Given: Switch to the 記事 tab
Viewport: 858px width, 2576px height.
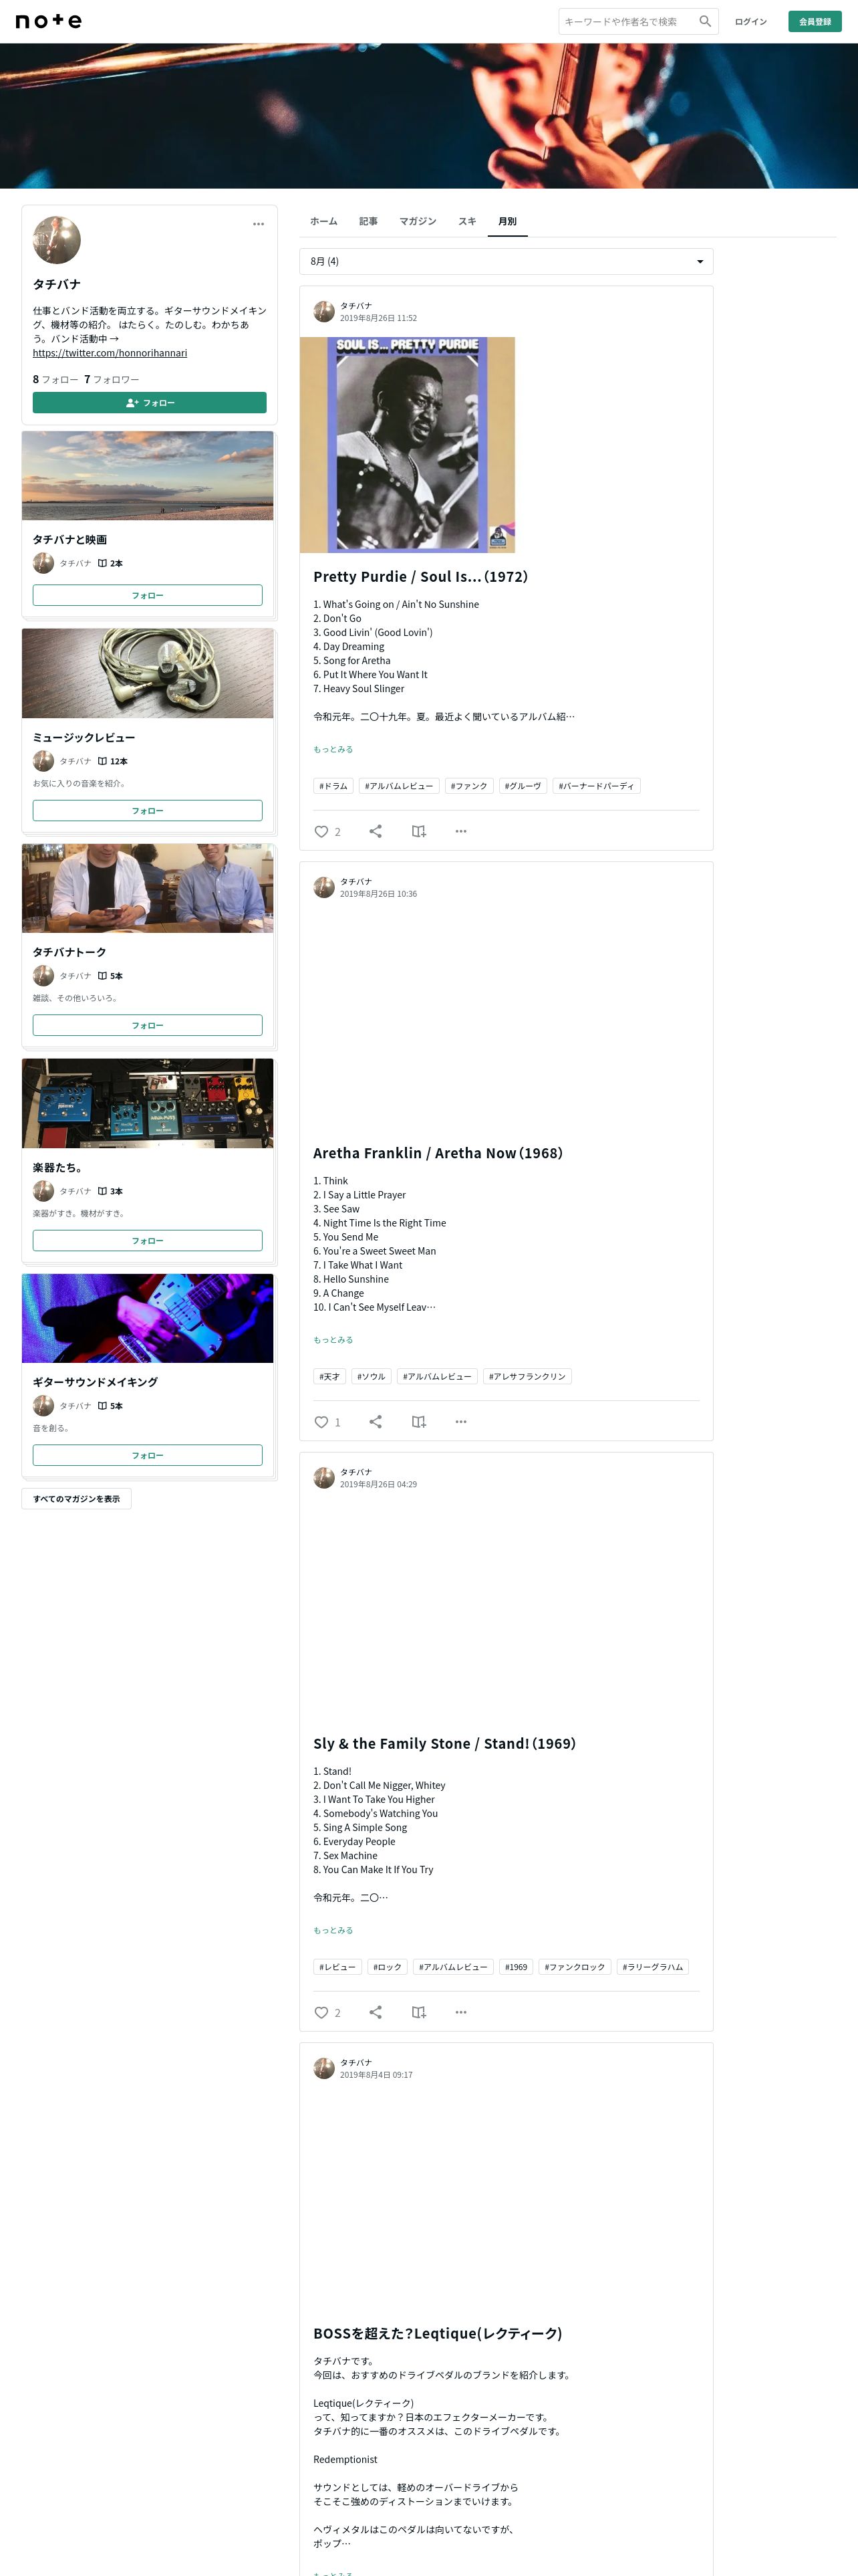Looking at the screenshot, I should [x=369, y=221].
